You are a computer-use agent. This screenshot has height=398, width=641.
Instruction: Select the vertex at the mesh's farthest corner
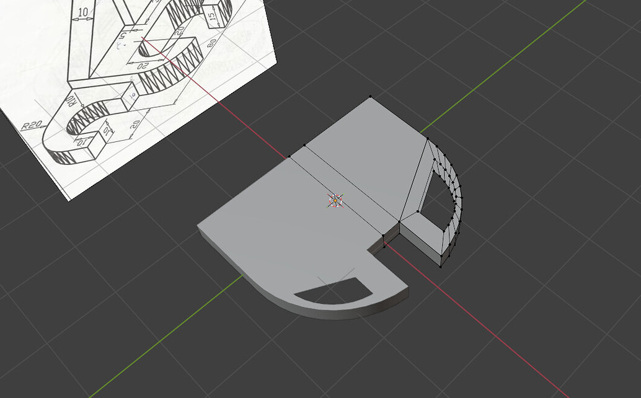[370, 97]
